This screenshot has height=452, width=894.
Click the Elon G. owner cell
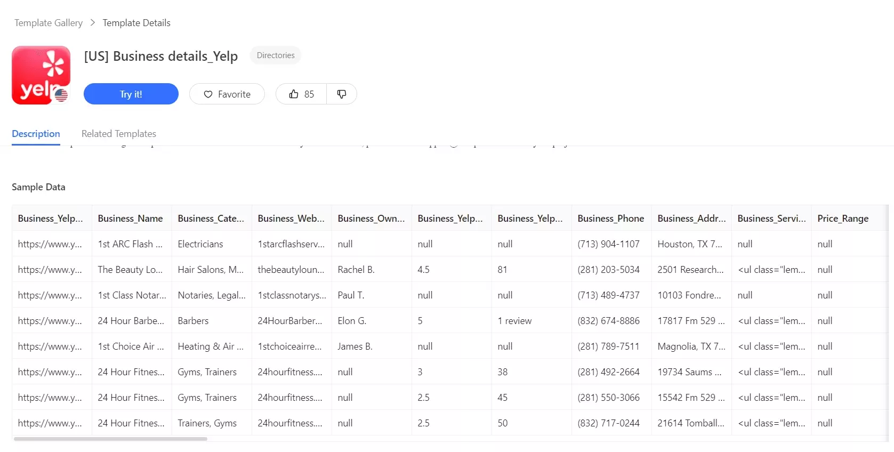pyautogui.click(x=352, y=321)
